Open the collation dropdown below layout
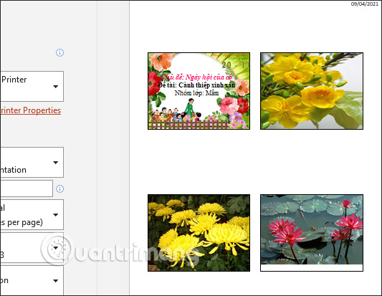This screenshot has width=382, height=296. tap(32, 247)
